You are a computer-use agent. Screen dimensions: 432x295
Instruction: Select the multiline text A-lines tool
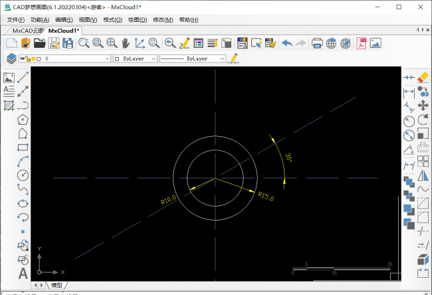tap(9, 92)
